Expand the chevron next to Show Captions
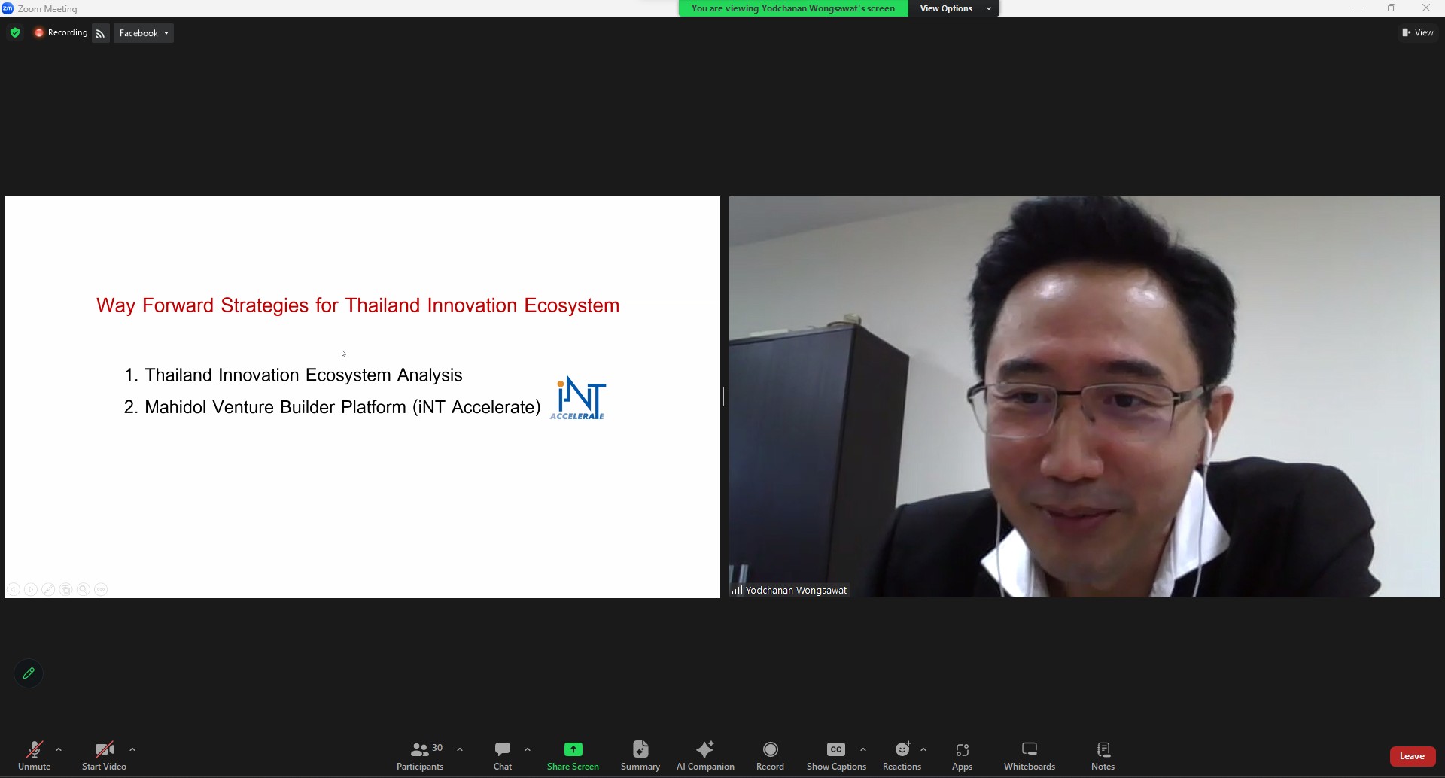Screen dimensions: 1445x778 (x=863, y=749)
